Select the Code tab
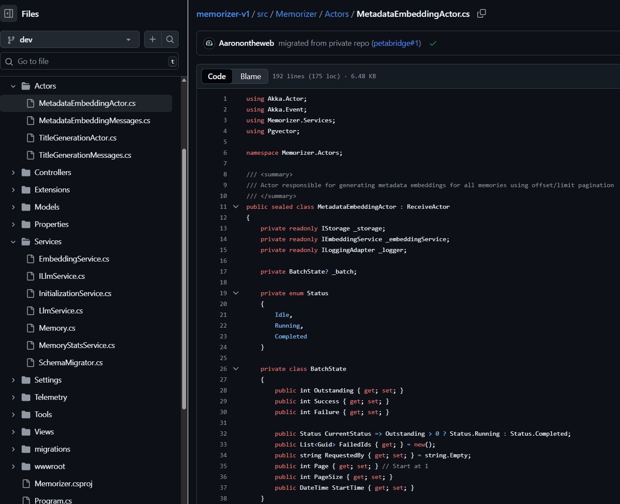The height and width of the screenshot is (504, 620). coord(217,77)
